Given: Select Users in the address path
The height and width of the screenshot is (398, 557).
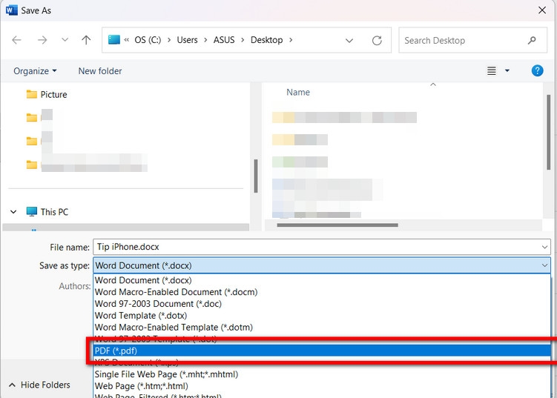Looking at the screenshot, I should coord(187,40).
